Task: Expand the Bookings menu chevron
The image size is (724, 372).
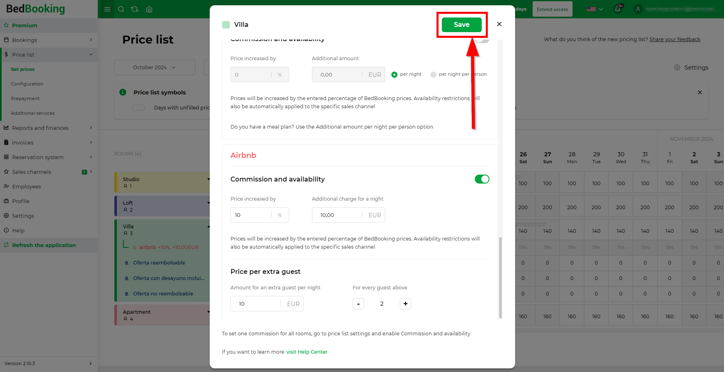Action: [91, 40]
